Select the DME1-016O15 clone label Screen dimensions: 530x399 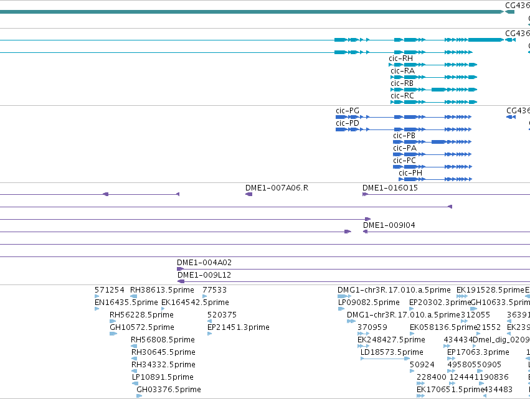point(390,188)
